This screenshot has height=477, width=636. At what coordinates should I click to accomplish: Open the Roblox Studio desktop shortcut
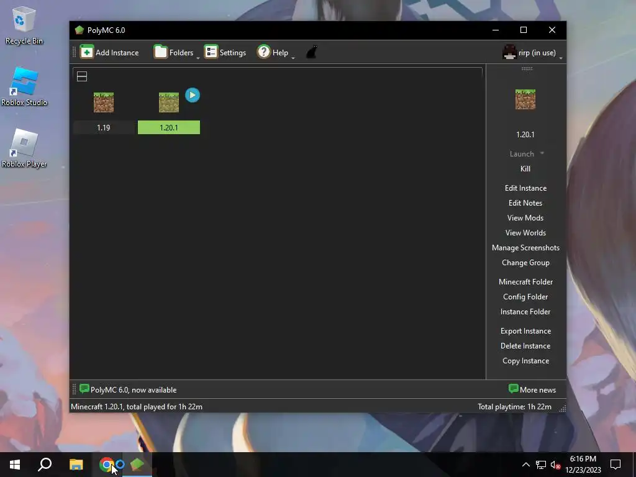pyautogui.click(x=24, y=87)
